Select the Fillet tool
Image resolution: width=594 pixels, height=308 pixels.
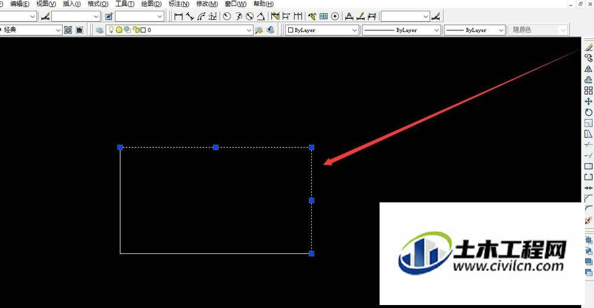pyautogui.click(x=588, y=209)
